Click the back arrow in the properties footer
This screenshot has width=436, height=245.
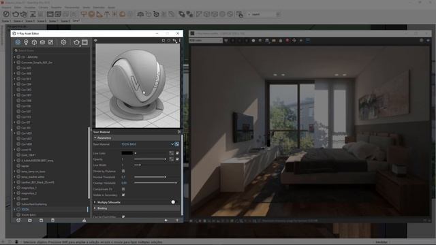pos(166,220)
